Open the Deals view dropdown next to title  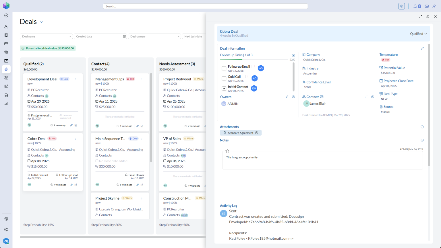coord(41,22)
